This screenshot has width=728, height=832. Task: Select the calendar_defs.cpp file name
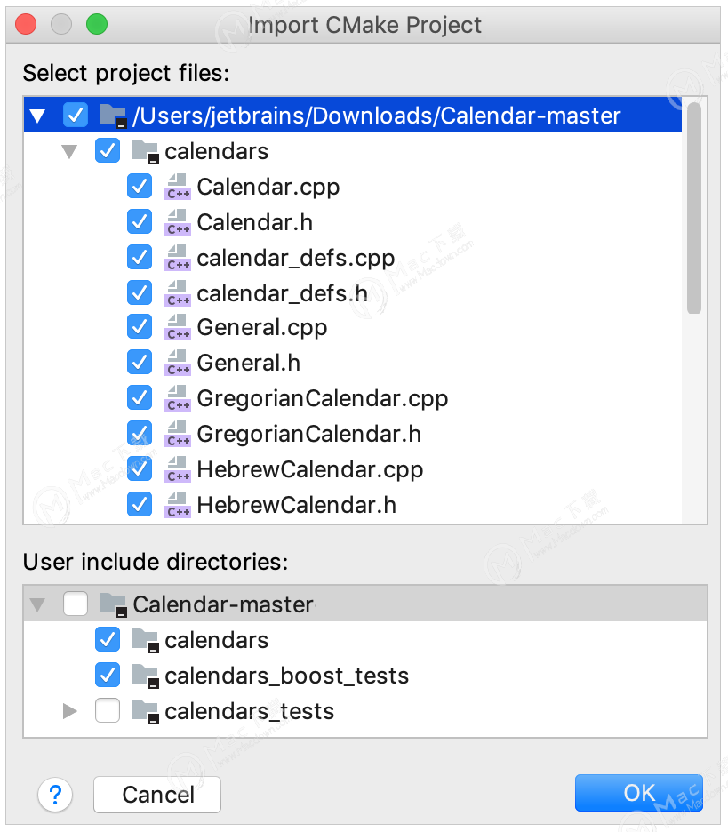click(295, 259)
